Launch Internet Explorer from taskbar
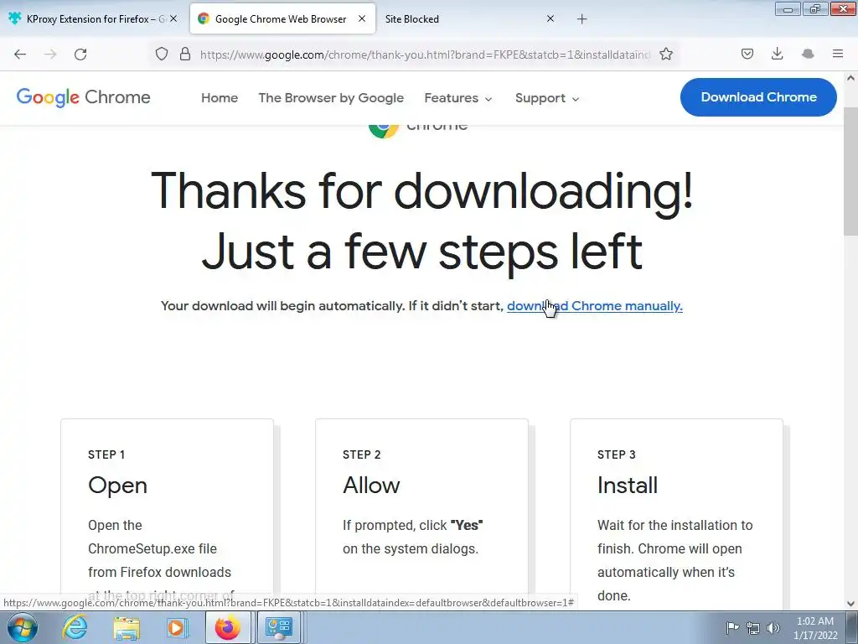858x644 pixels. click(75, 627)
